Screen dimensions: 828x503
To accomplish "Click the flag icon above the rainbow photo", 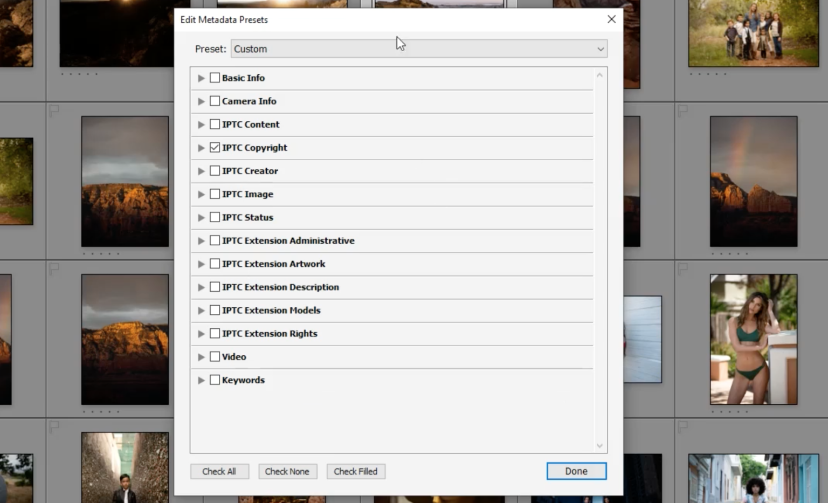I will pos(682,111).
